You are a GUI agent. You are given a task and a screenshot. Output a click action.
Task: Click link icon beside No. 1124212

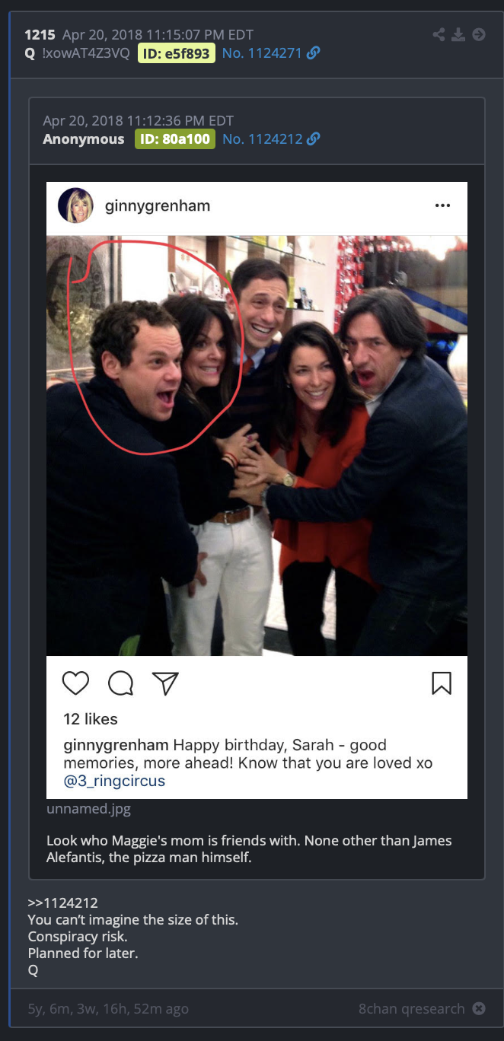(x=313, y=139)
